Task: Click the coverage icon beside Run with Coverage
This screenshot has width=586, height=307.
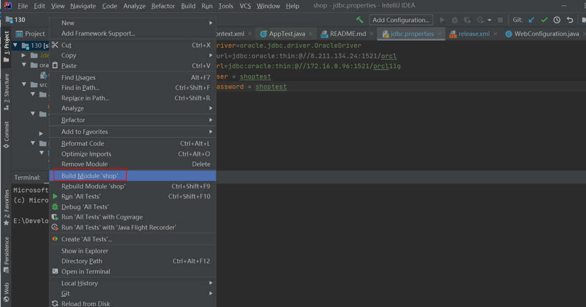Action: point(55,217)
